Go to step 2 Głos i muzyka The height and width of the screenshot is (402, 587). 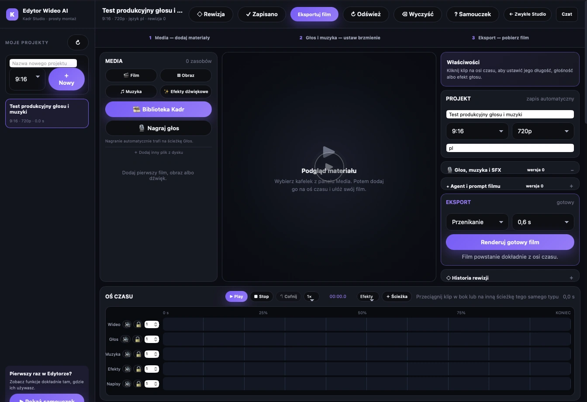click(x=340, y=38)
